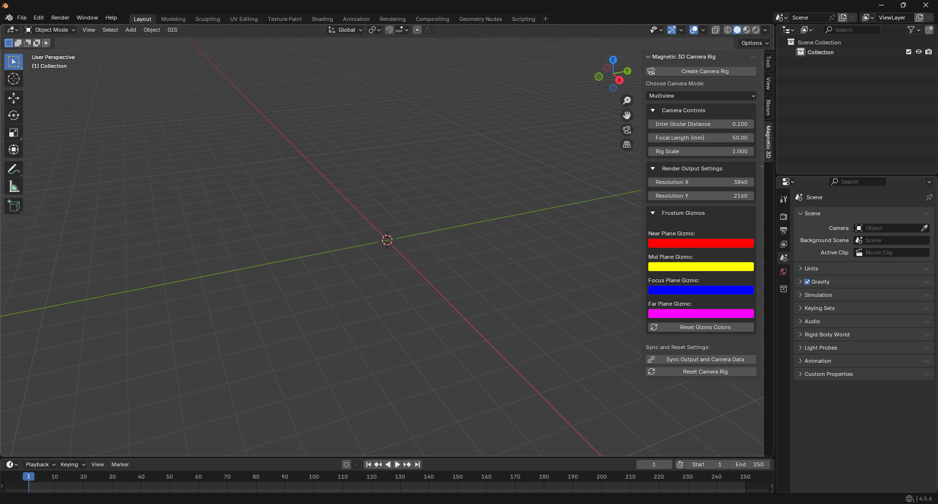Click the viewport zoom magnifier icon

tap(627, 101)
